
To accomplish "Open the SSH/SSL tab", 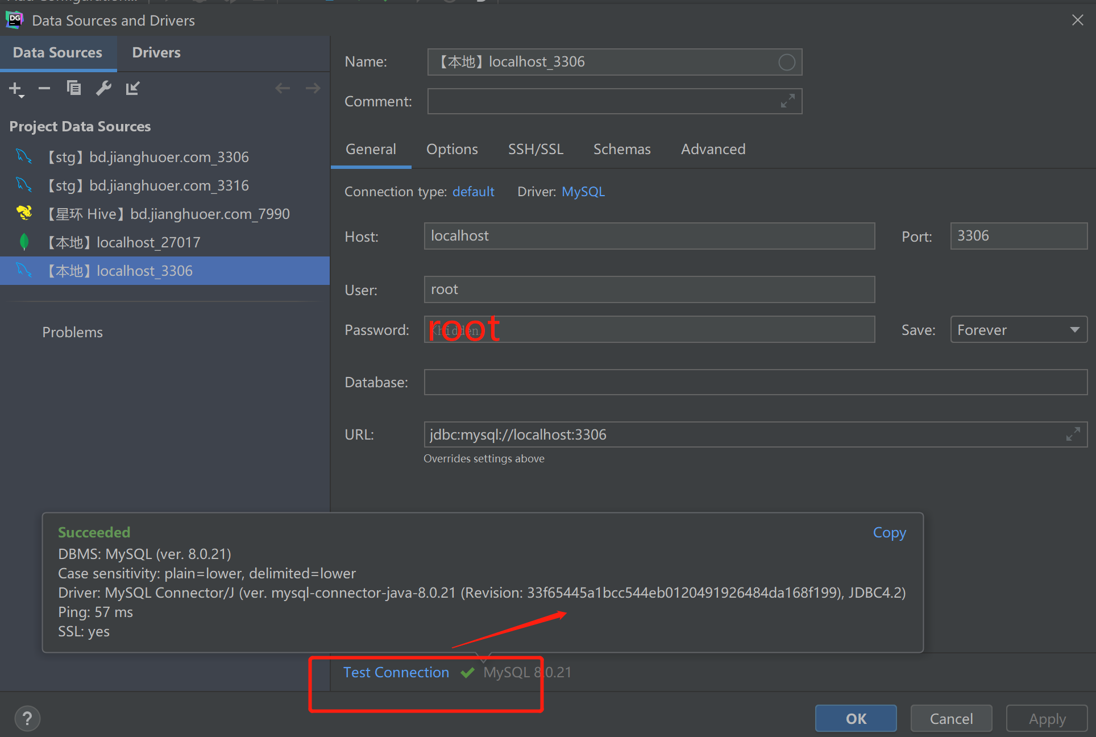I will [x=535, y=150].
